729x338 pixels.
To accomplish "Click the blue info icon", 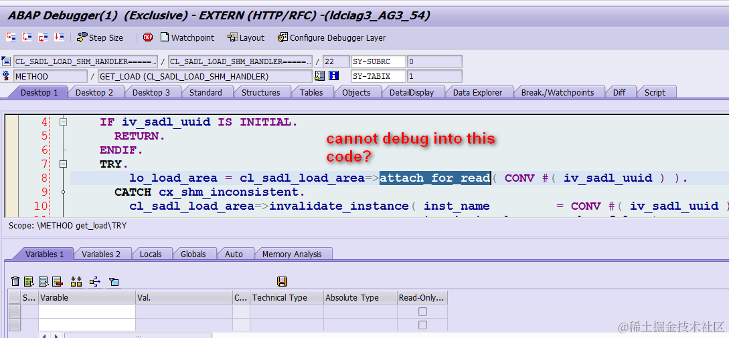I will (333, 75).
